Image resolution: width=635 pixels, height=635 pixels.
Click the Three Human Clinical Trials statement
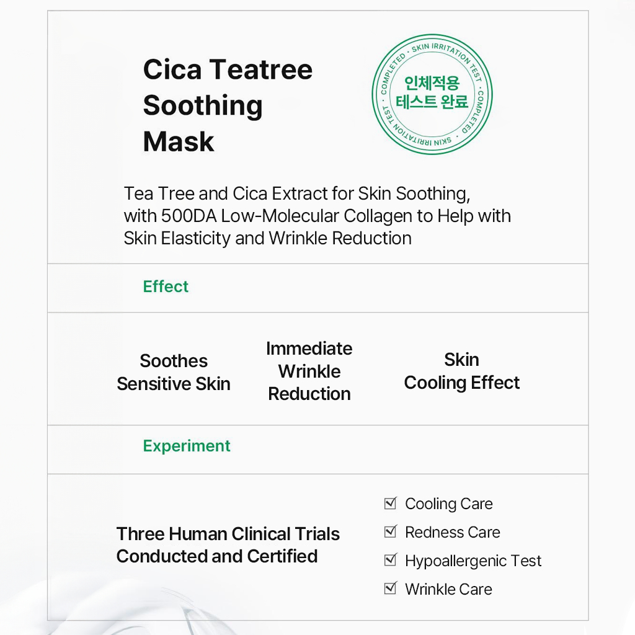point(228,545)
